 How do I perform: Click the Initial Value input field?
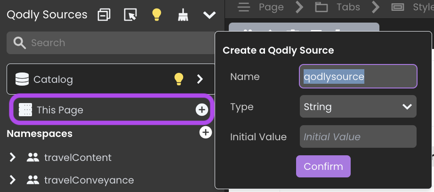coord(358,136)
